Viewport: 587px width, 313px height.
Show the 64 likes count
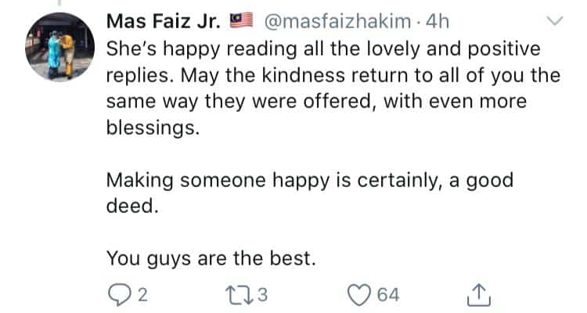(388, 295)
